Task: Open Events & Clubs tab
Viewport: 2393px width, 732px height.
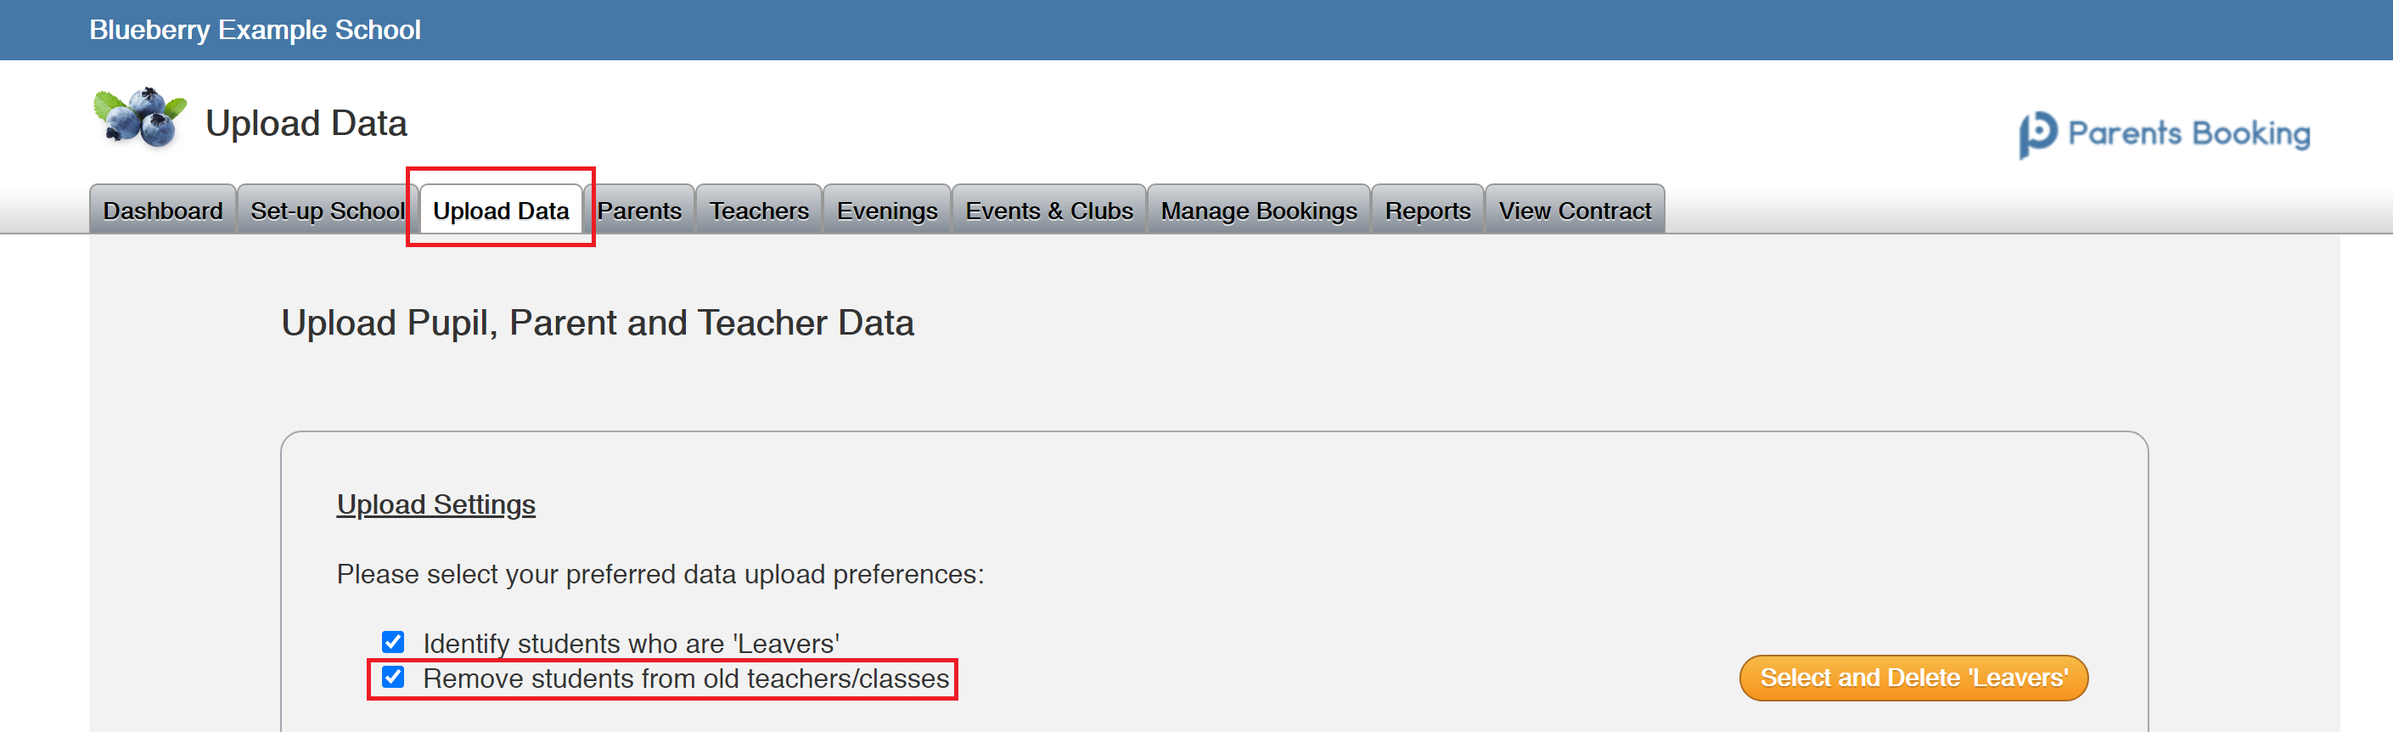Action: pos(1049,210)
